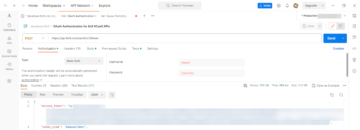The height and width of the screenshot is (130, 360).
Task: Go back with the left arrow
Action: [14, 5]
